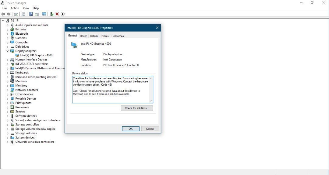This screenshot has width=329, height=175.
Task: Click the Intel HD Graphics 4000 warning icon
Action: (x=17, y=55)
